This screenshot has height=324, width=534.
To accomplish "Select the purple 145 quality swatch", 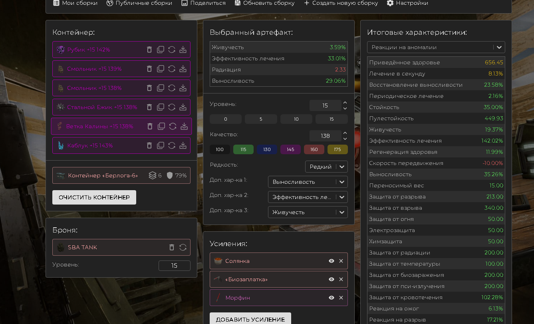I will [x=290, y=149].
